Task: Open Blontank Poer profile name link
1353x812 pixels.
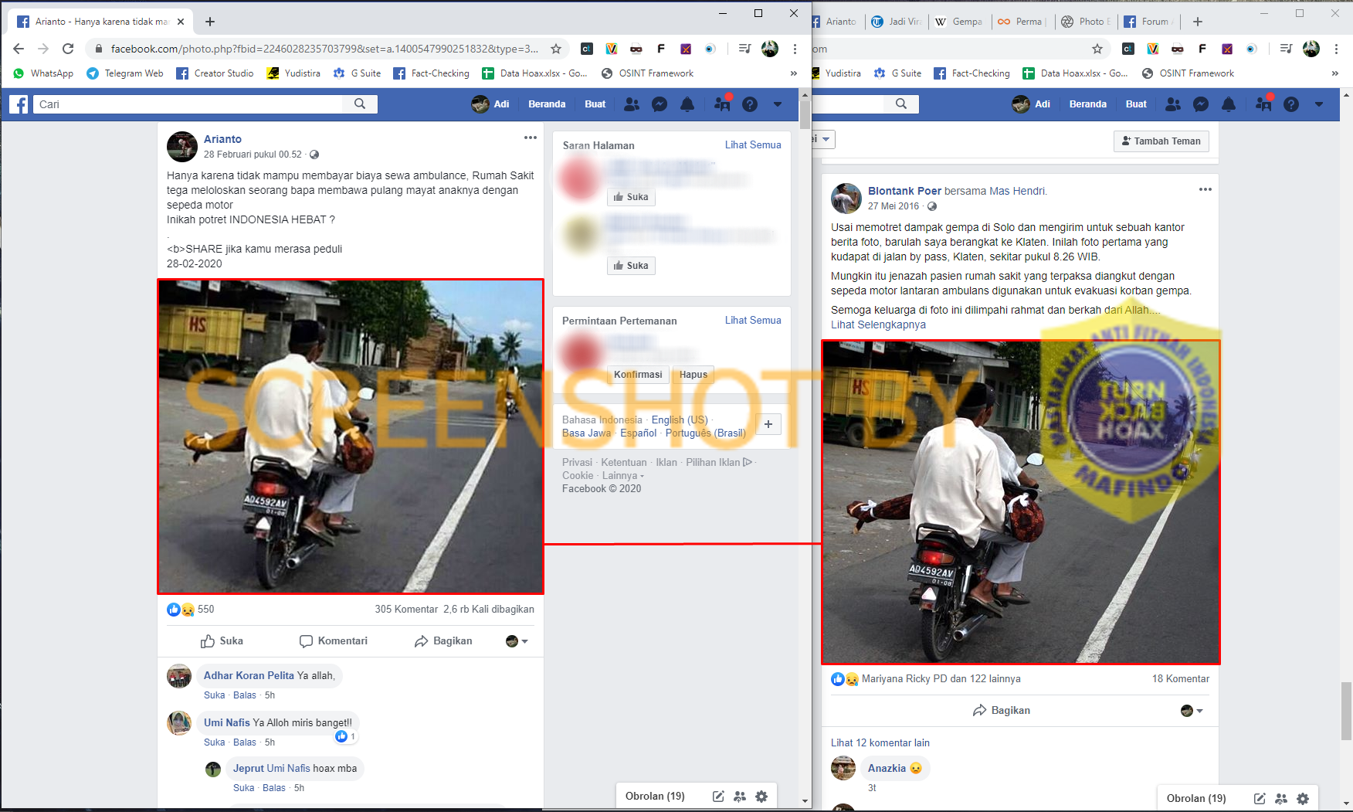Action: 904,191
